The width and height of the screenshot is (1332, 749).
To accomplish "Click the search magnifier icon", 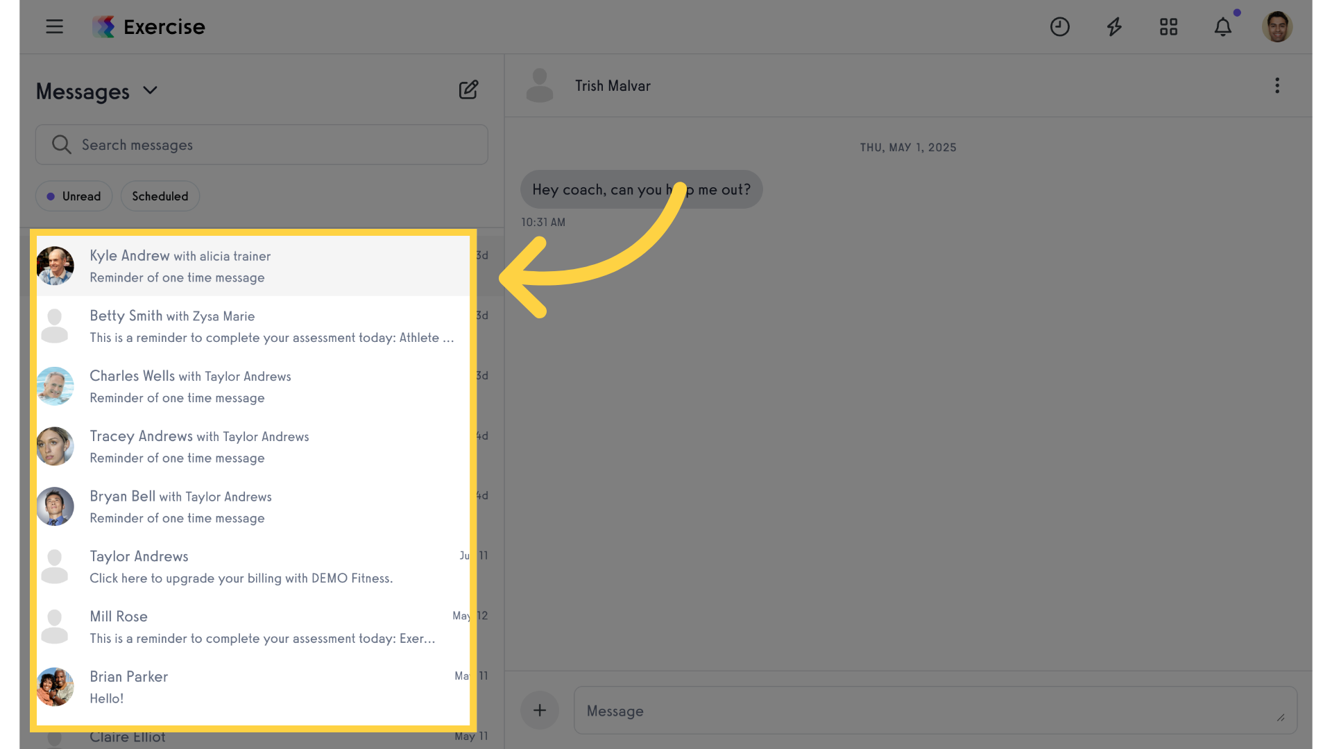I will (61, 144).
